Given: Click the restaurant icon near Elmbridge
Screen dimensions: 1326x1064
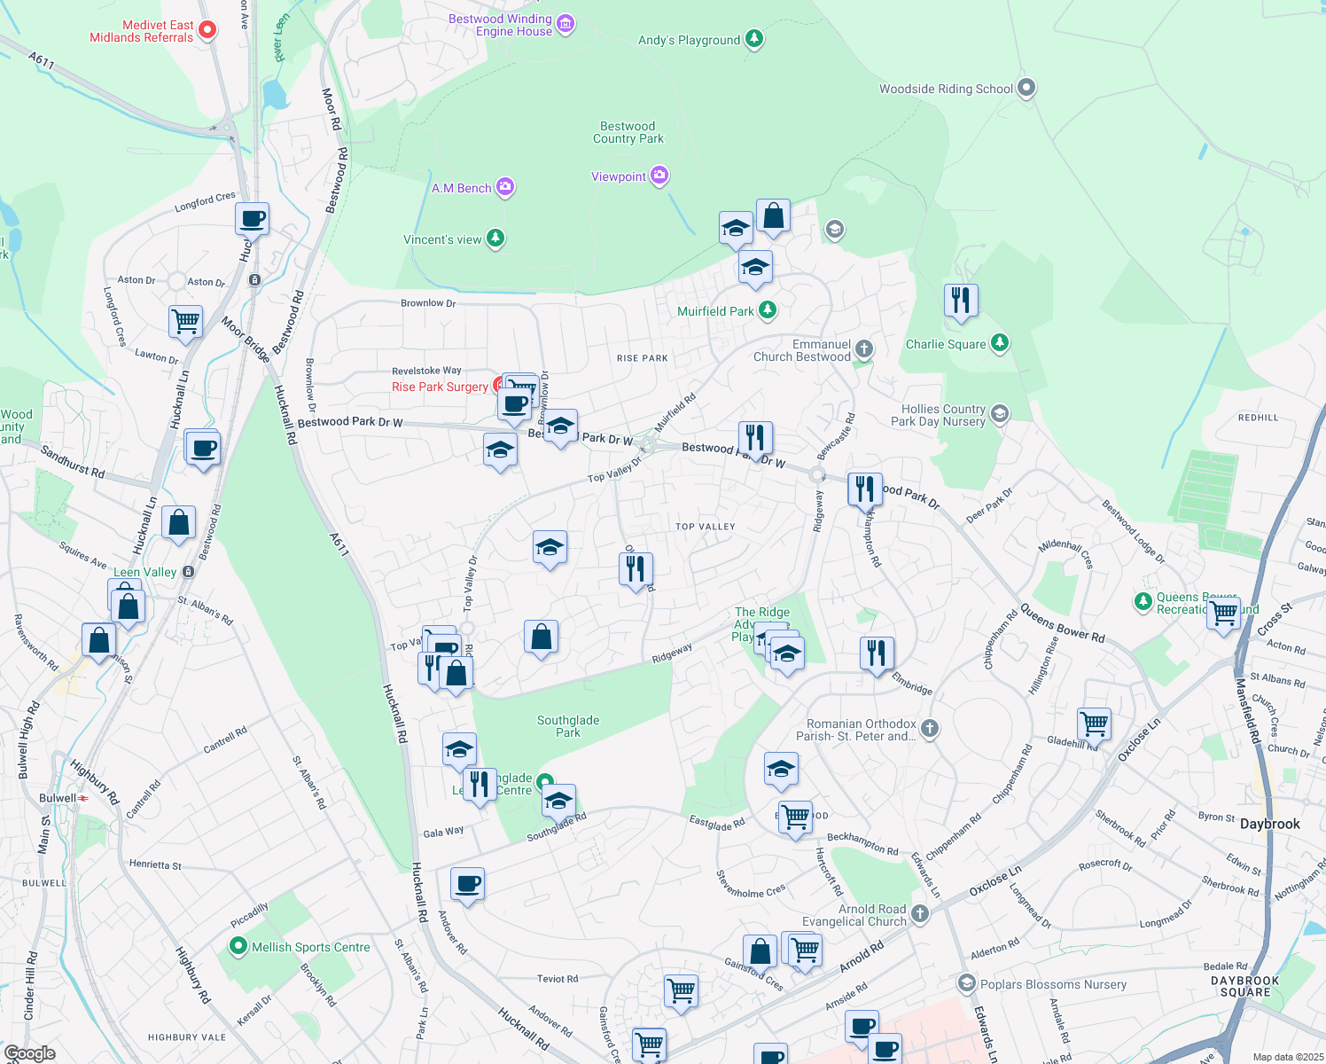Looking at the screenshot, I should [877, 653].
